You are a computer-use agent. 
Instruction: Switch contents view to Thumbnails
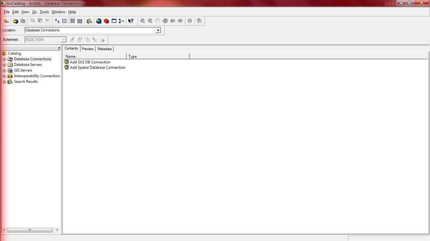click(80, 21)
